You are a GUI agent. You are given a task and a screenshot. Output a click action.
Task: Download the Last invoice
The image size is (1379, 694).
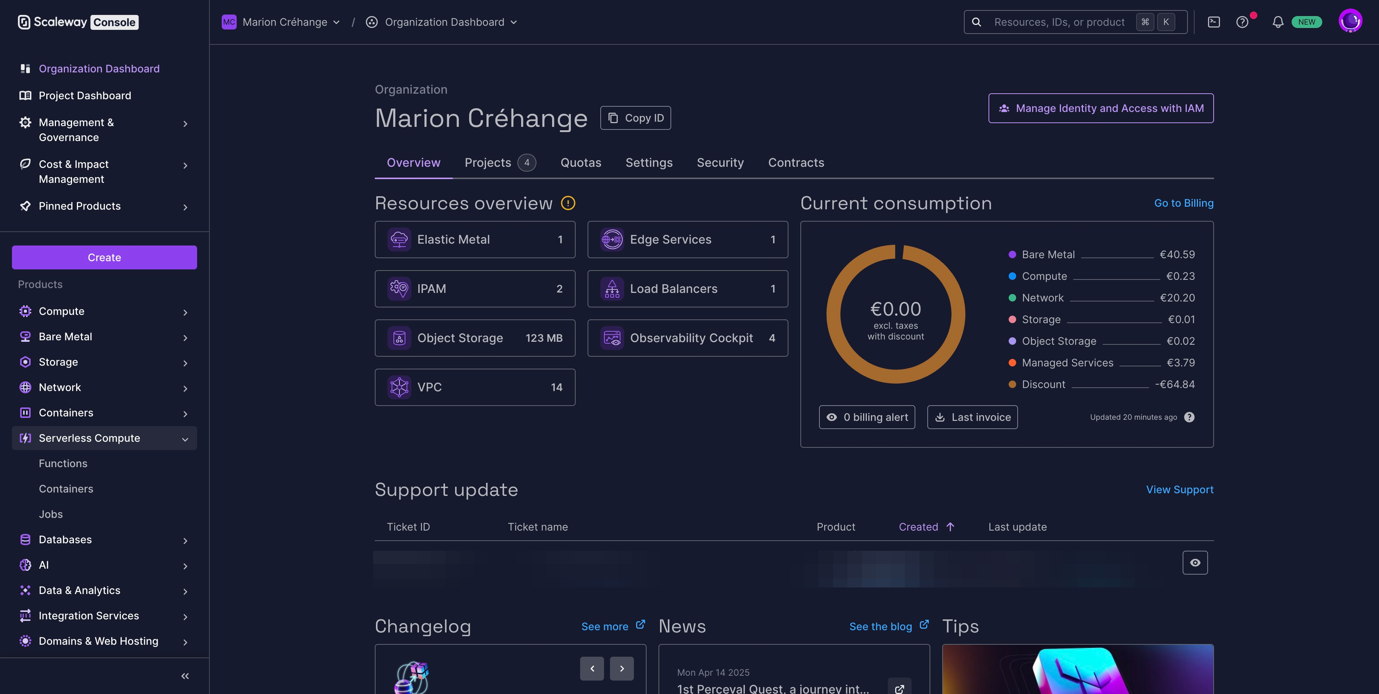[972, 418]
